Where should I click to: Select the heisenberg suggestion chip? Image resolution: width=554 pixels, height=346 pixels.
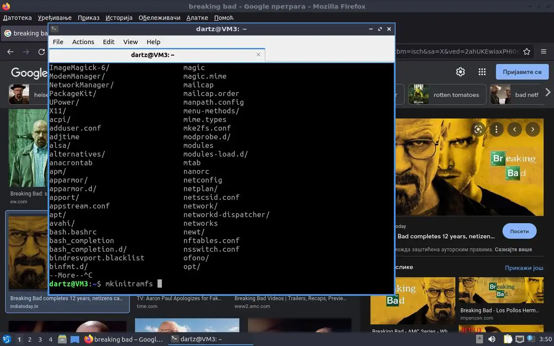point(29,95)
